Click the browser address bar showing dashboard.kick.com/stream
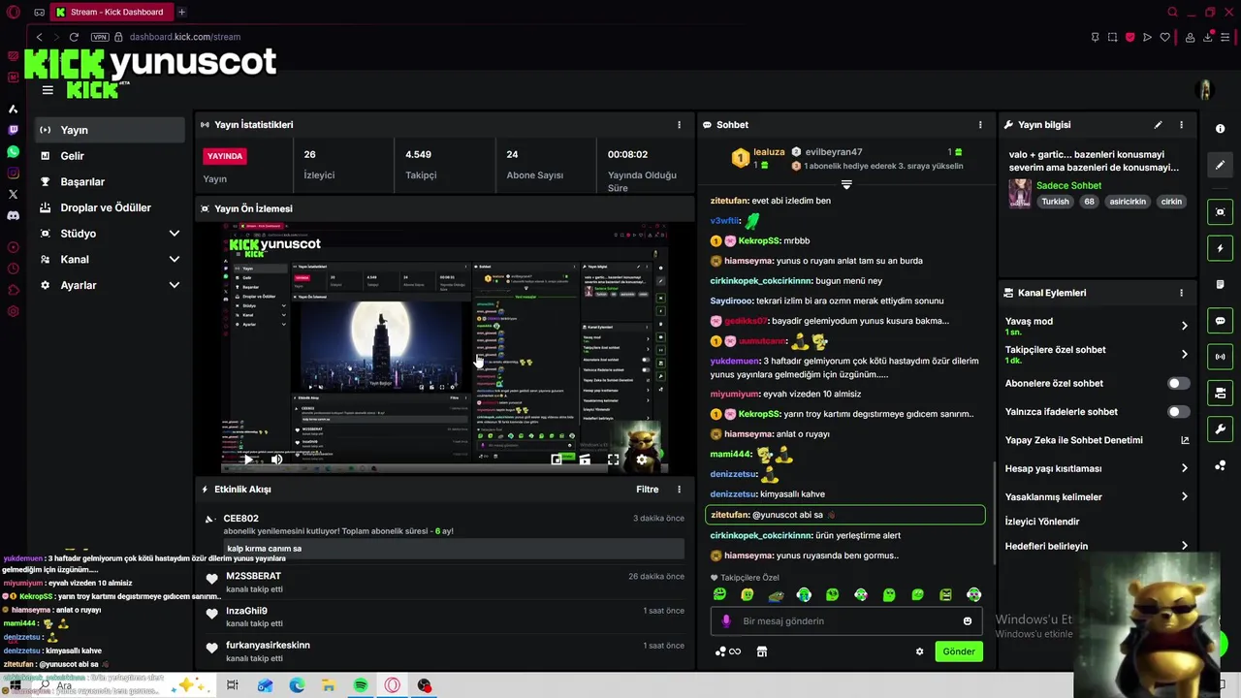1241x698 pixels. pyautogui.click(x=184, y=37)
